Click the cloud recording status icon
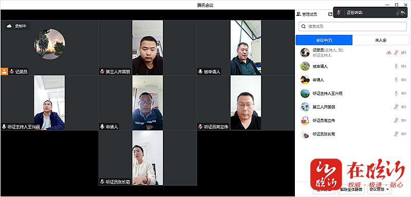411x197 pixels. [9, 26]
